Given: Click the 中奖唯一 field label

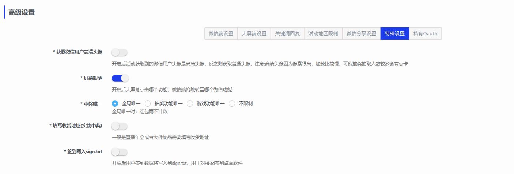Looking at the screenshot, I should 91,104.
